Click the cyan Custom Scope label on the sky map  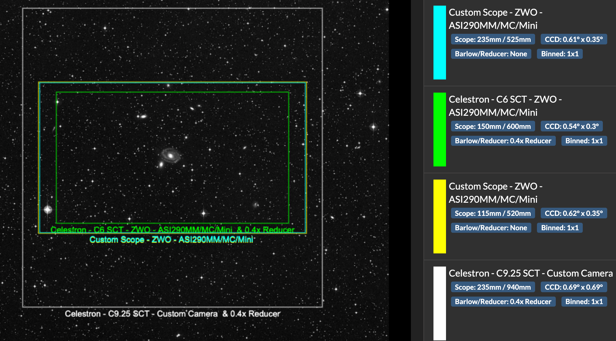point(171,240)
